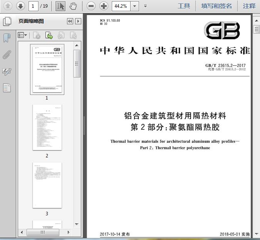260x240 pixels.
Task: Click the delete pages icon
Action: [x=37, y=35]
